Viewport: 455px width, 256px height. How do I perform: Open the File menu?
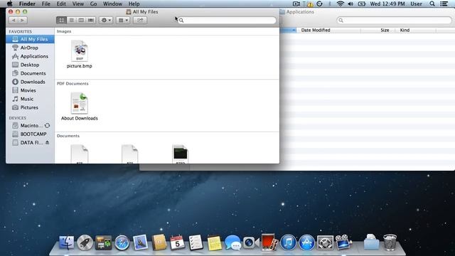[x=45, y=4]
